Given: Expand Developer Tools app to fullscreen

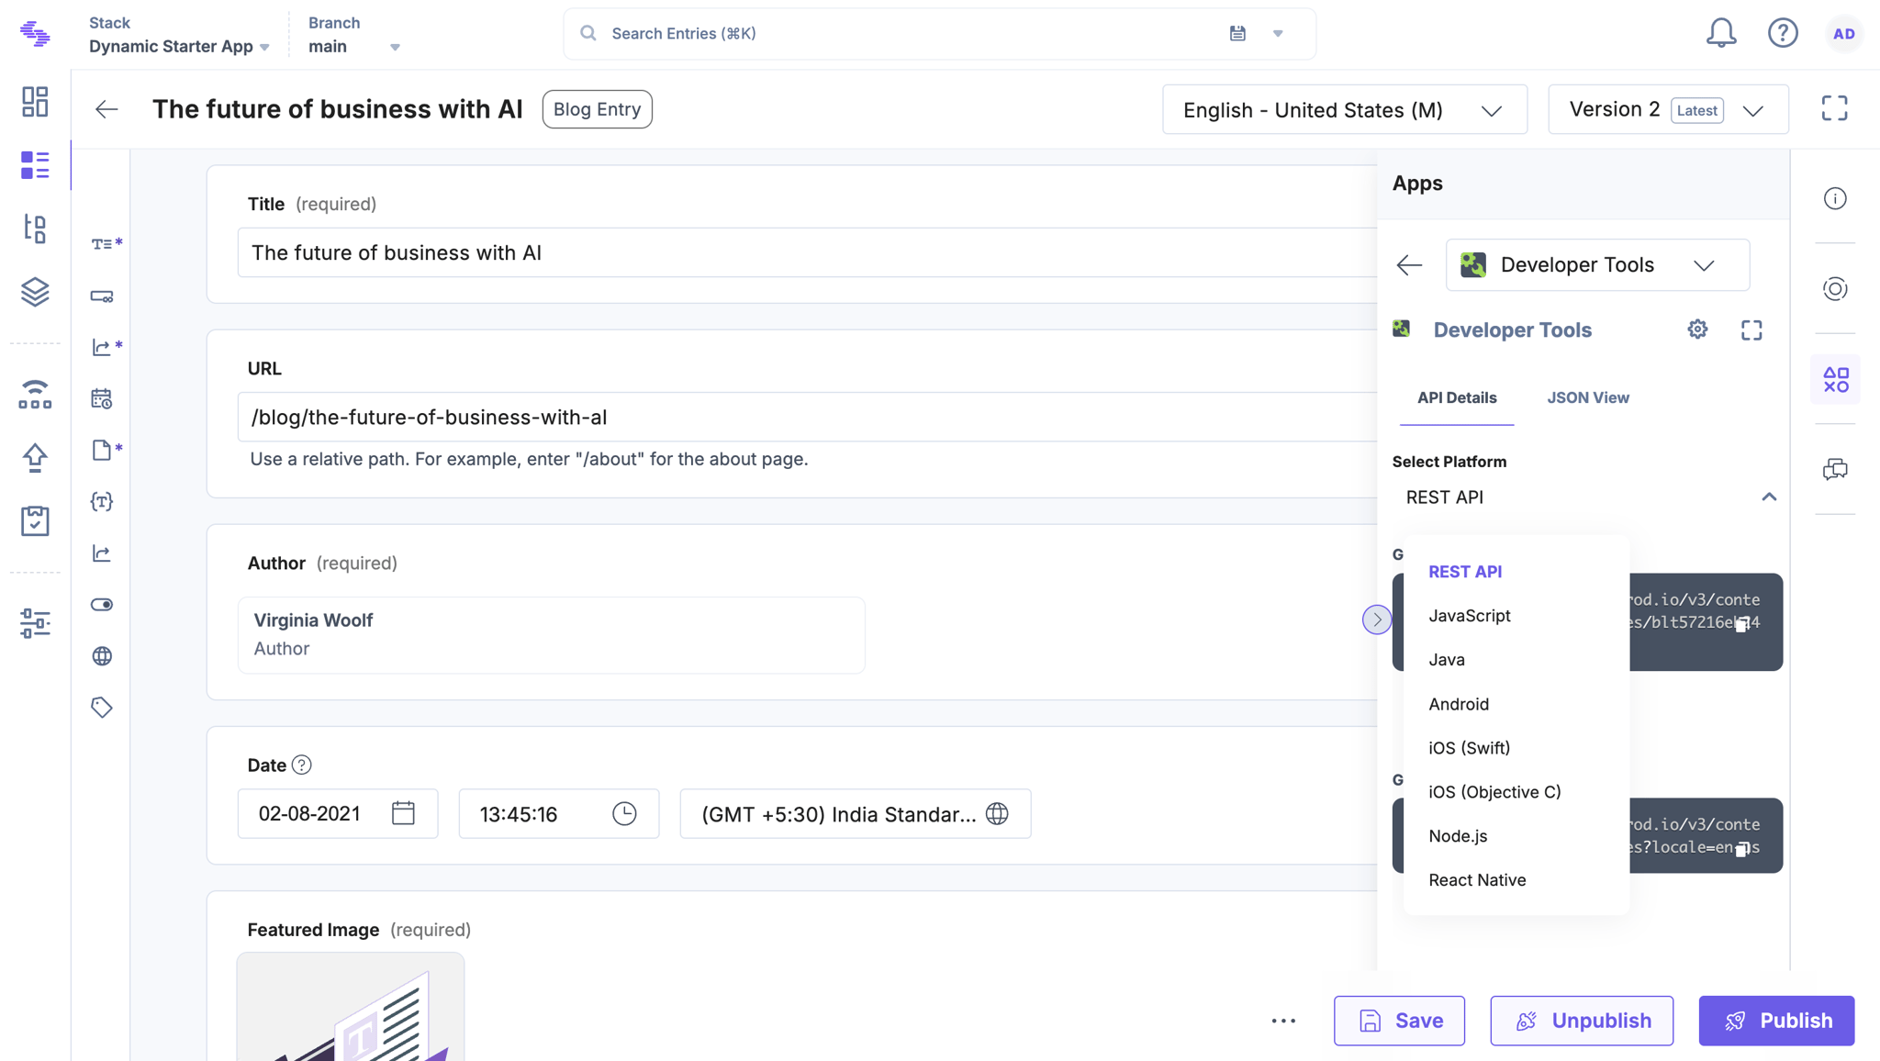Looking at the screenshot, I should pos(1751,329).
